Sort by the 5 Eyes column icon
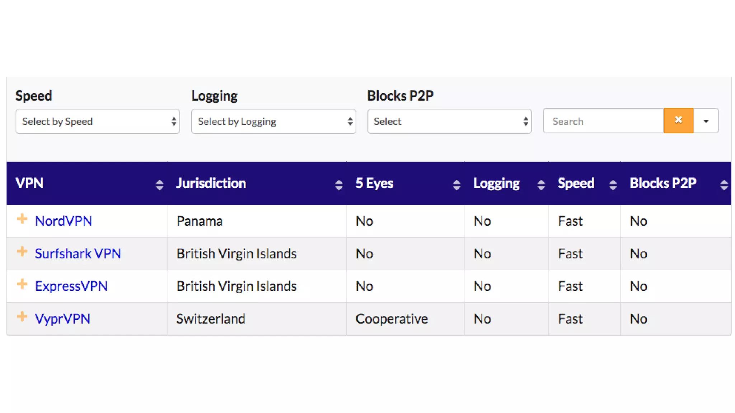The width and height of the screenshot is (735, 413). click(457, 185)
